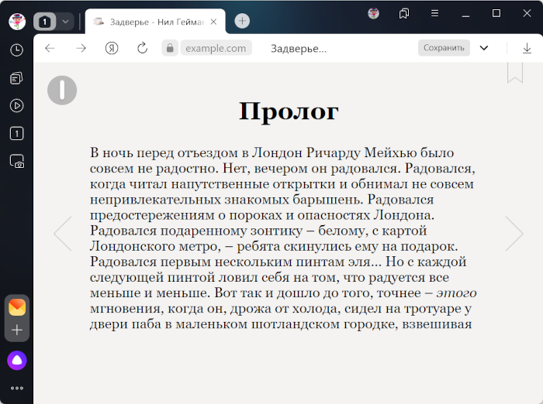Image resolution: width=543 pixels, height=404 pixels.
Task: Add a sidebar app with plus icon
Action: pyautogui.click(x=17, y=330)
